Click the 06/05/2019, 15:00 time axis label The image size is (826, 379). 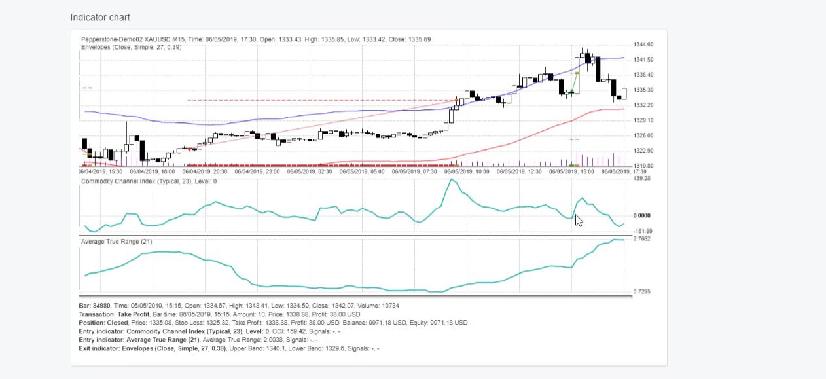pos(571,171)
